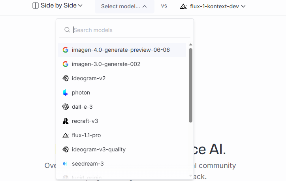This screenshot has height=181, width=286.
Task: Click the Side by Side layout icon
Action: [36, 6]
